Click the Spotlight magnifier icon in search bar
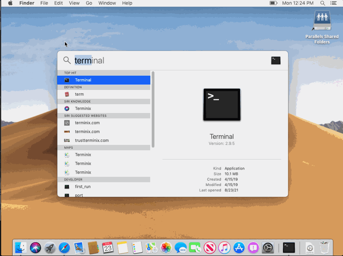This screenshot has height=256, width=343. tap(67, 60)
